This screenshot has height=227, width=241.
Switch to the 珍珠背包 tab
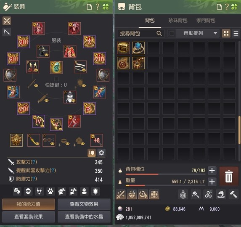(178, 21)
